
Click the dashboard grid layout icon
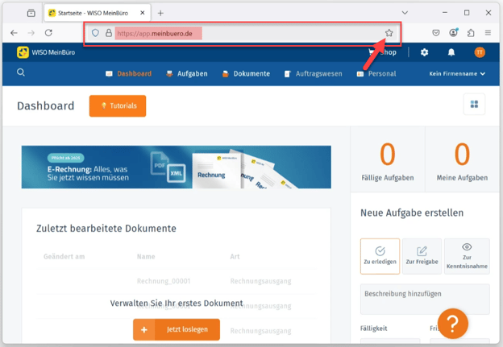pyautogui.click(x=474, y=105)
